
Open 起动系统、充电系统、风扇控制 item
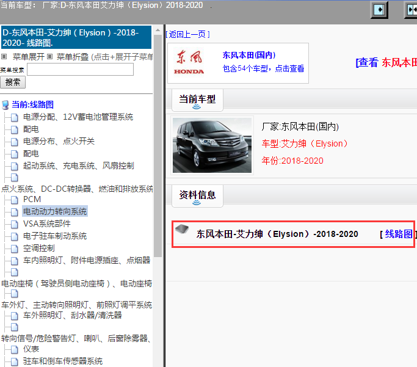[x=78, y=165]
